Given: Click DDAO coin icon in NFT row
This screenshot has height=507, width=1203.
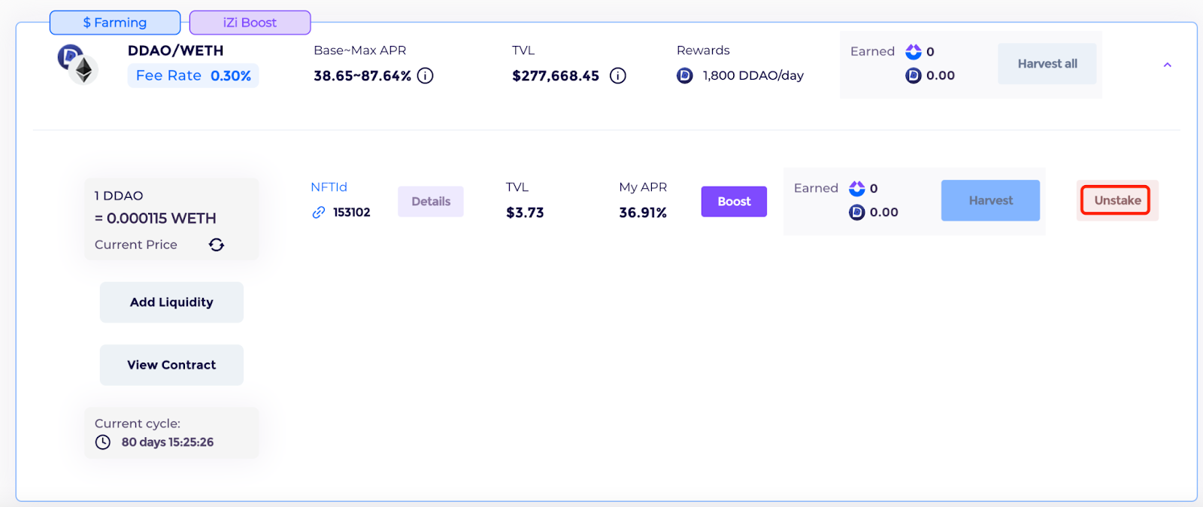Looking at the screenshot, I should pyautogui.click(x=857, y=213).
